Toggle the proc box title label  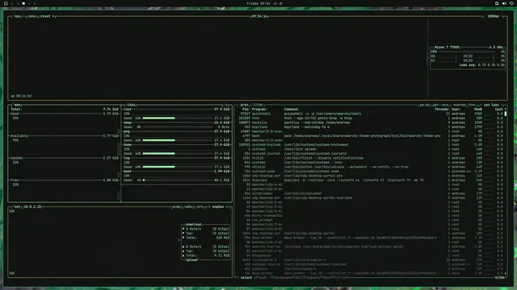coord(244,105)
